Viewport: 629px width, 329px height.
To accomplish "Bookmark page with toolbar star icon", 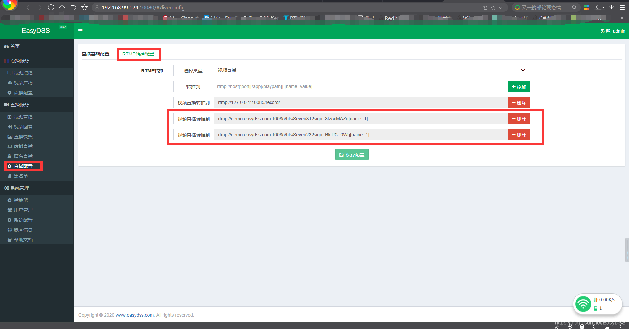I will click(x=84, y=7).
